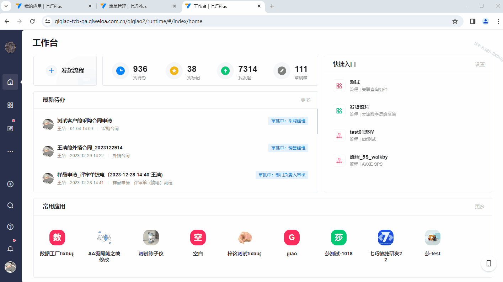点击快捷入口右上角的"设置"链接
Screen dimensions: 503x282
click(x=480, y=64)
